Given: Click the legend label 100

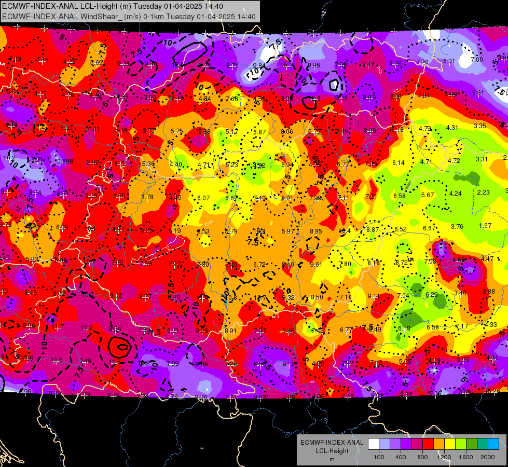Looking at the screenshot, I should coord(379,457).
